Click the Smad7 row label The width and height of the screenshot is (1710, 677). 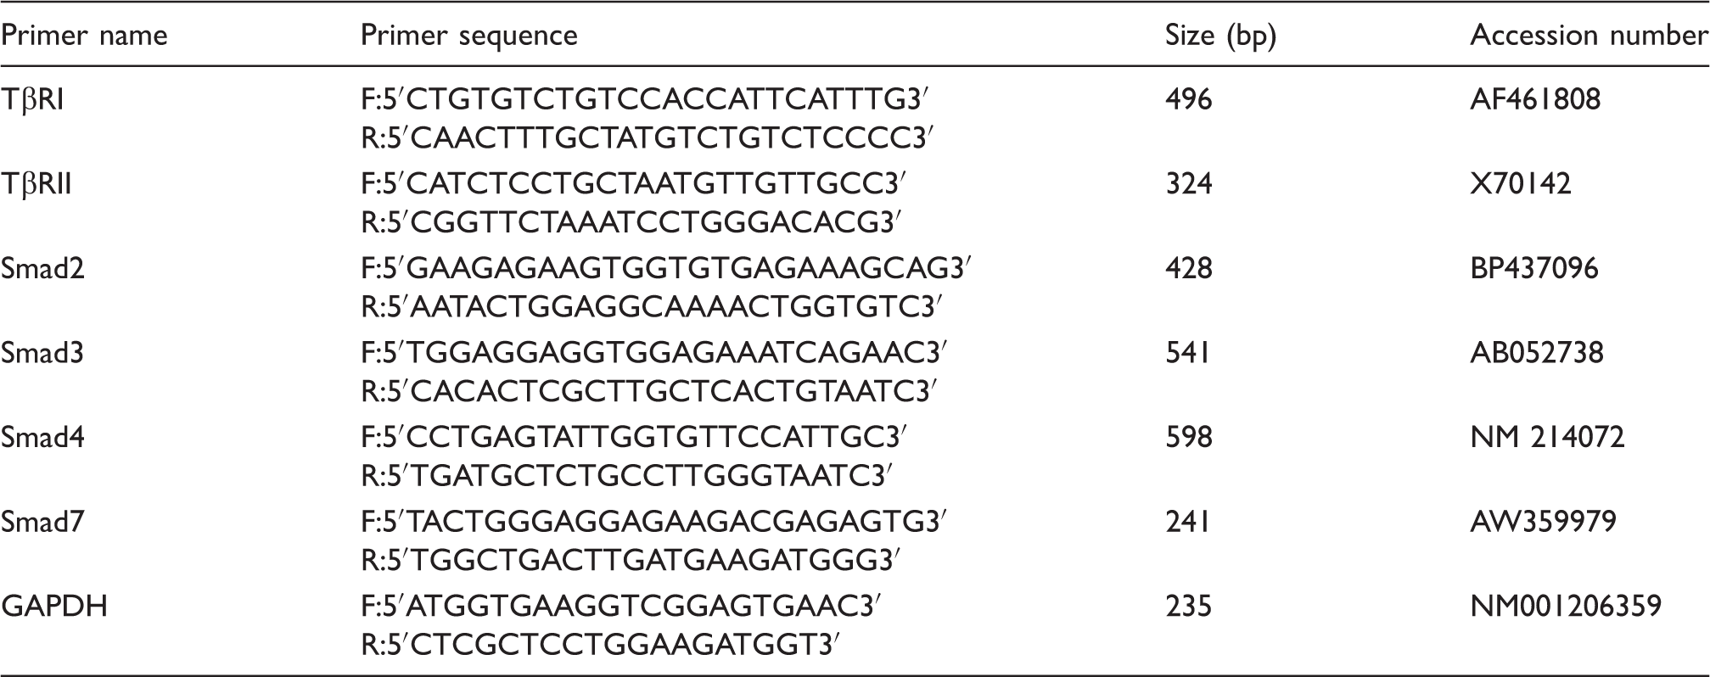pos(42,521)
